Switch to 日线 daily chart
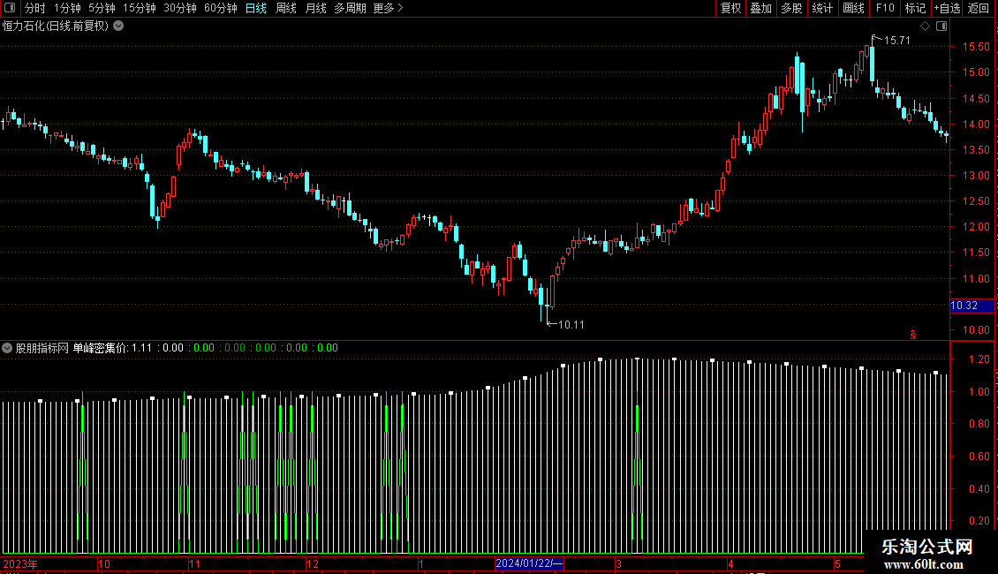 pos(256,8)
